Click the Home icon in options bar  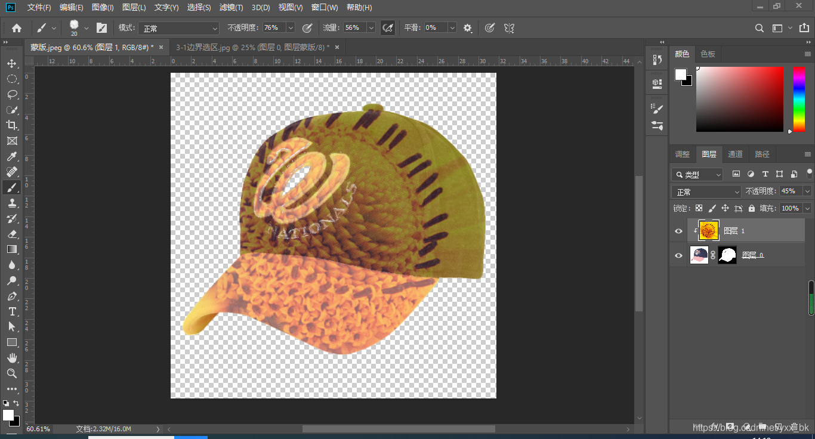click(x=17, y=28)
